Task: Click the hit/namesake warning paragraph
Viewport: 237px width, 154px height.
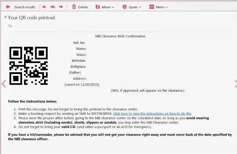Action: [x=120, y=137]
